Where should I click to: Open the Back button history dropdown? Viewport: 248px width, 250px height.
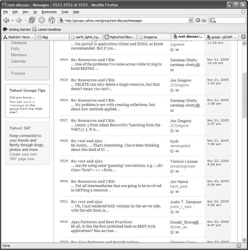(12, 21)
